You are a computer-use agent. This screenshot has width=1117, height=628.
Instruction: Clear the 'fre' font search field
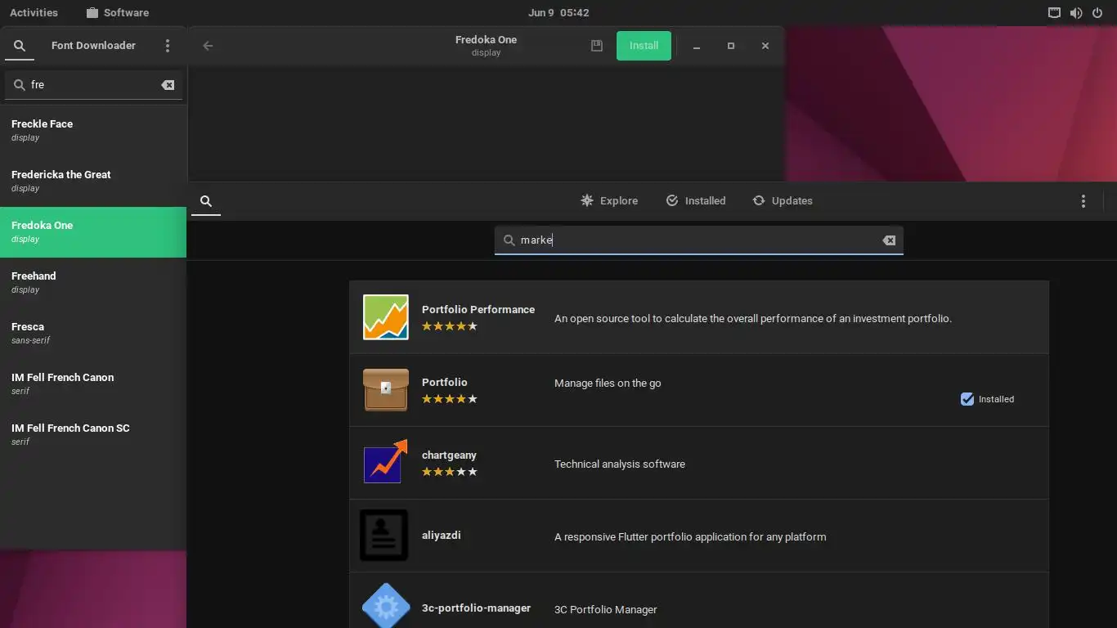[x=168, y=85]
